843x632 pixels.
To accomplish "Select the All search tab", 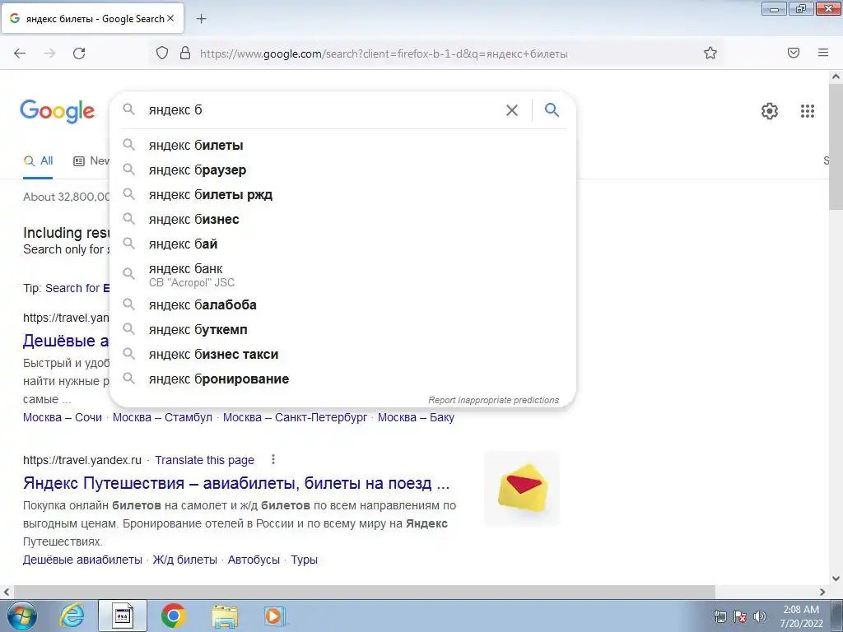I will point(38,160).
